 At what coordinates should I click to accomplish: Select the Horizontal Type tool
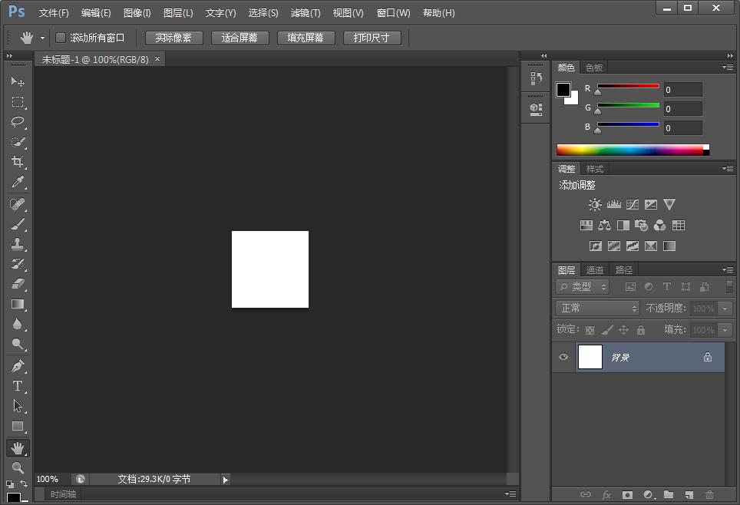pyautogui.click(x=18, y=386)
